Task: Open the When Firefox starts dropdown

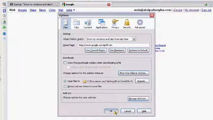Action: coord(111,39)
